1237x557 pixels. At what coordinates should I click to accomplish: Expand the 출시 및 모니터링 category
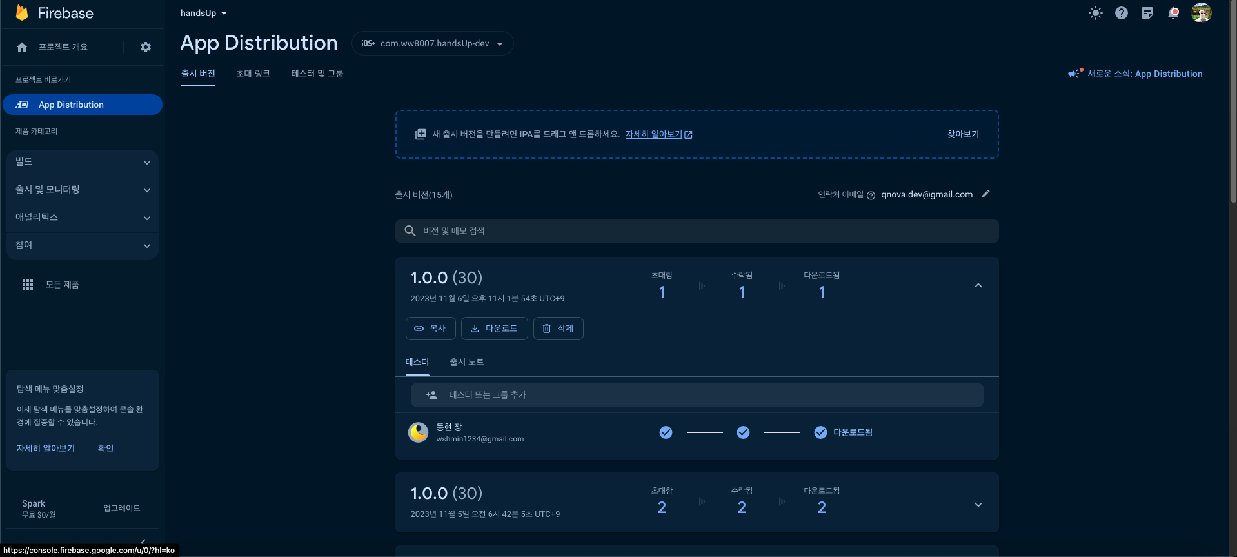pos(83,190)
